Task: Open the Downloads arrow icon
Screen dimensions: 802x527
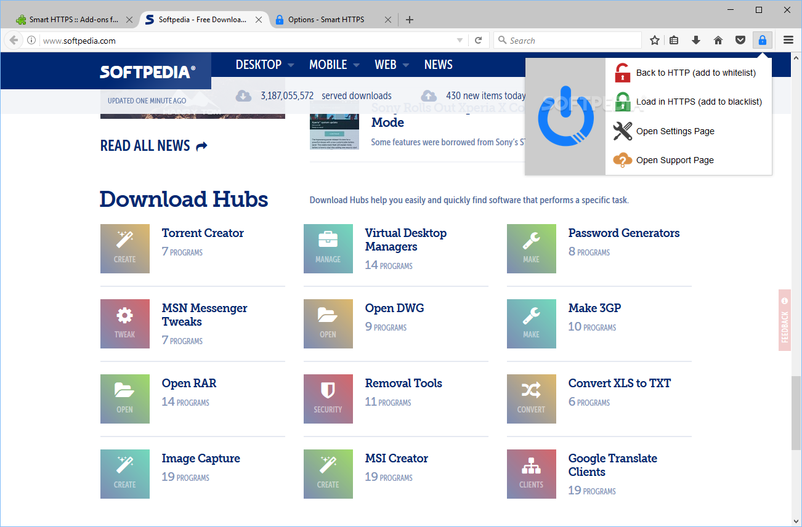Action: coord(696,41)
